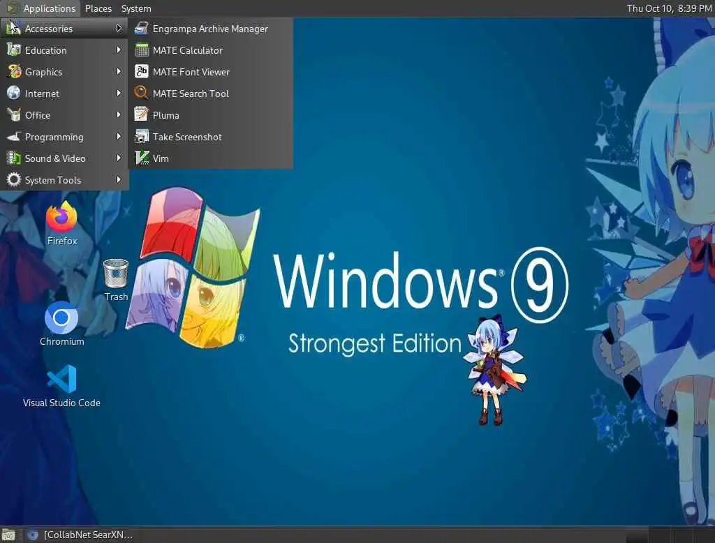The image size is (715, 543).
Task: Open the Applications menu in top panel
Action: pos(41,8)
